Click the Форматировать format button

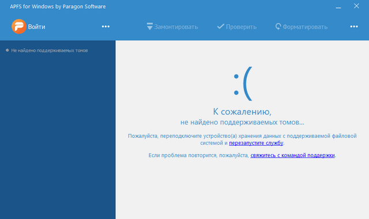pyautogui.click(x=301, y=27)
